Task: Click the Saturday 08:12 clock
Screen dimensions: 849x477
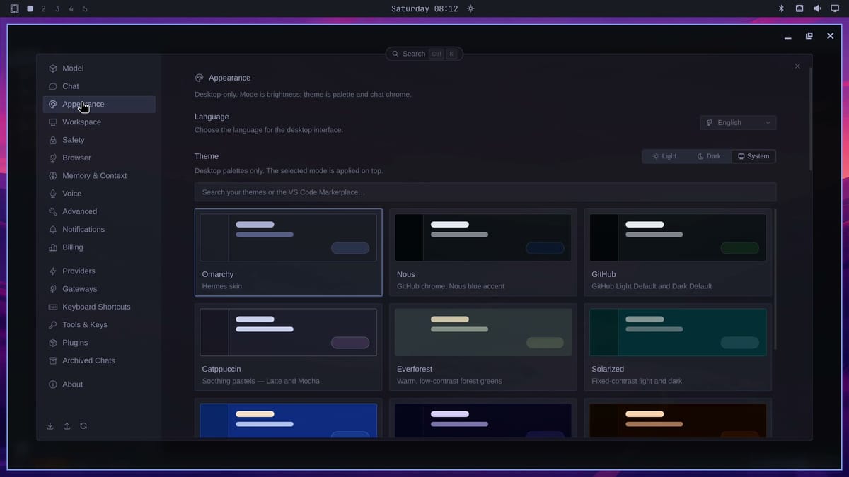Action: point(424,8)
